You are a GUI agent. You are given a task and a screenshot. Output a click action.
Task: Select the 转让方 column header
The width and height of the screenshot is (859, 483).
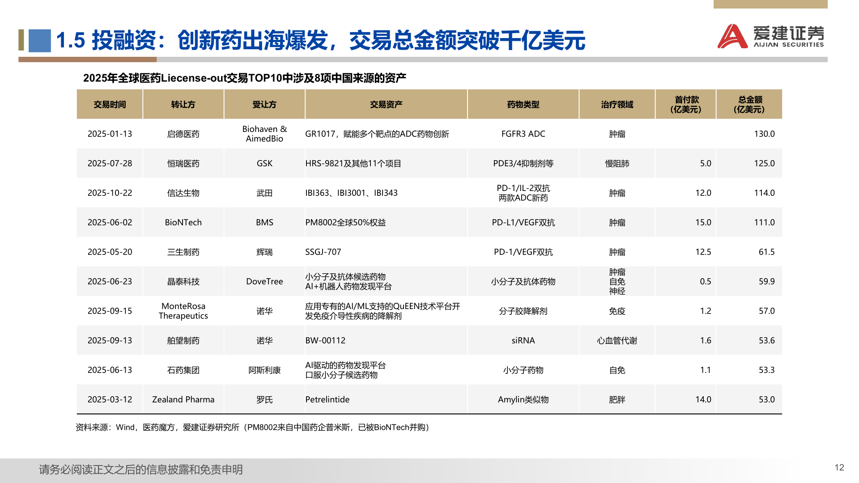coord(183,104)
